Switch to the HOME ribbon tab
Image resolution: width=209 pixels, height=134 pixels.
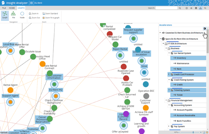point(12,8)
